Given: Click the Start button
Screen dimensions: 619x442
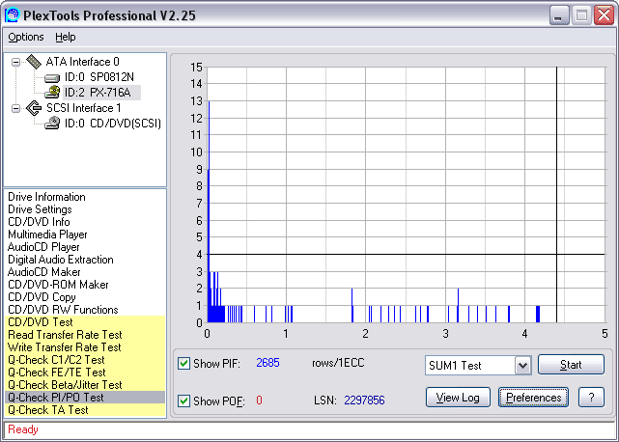Looking at the screenshot, I should [x=571, y=365].
